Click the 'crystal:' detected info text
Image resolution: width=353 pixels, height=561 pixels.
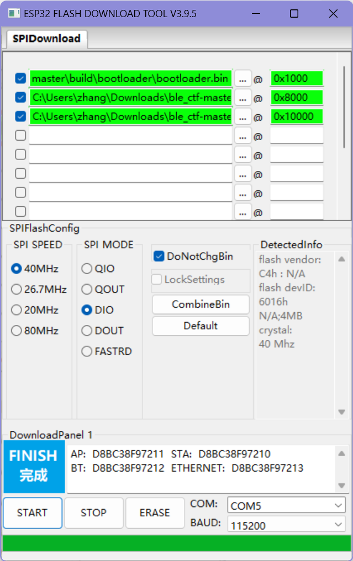276,330
